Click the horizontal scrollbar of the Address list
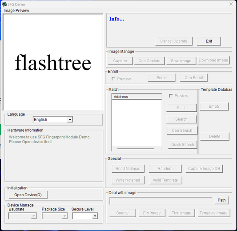Viewport: 237px width, 231px height. (137, 149)
